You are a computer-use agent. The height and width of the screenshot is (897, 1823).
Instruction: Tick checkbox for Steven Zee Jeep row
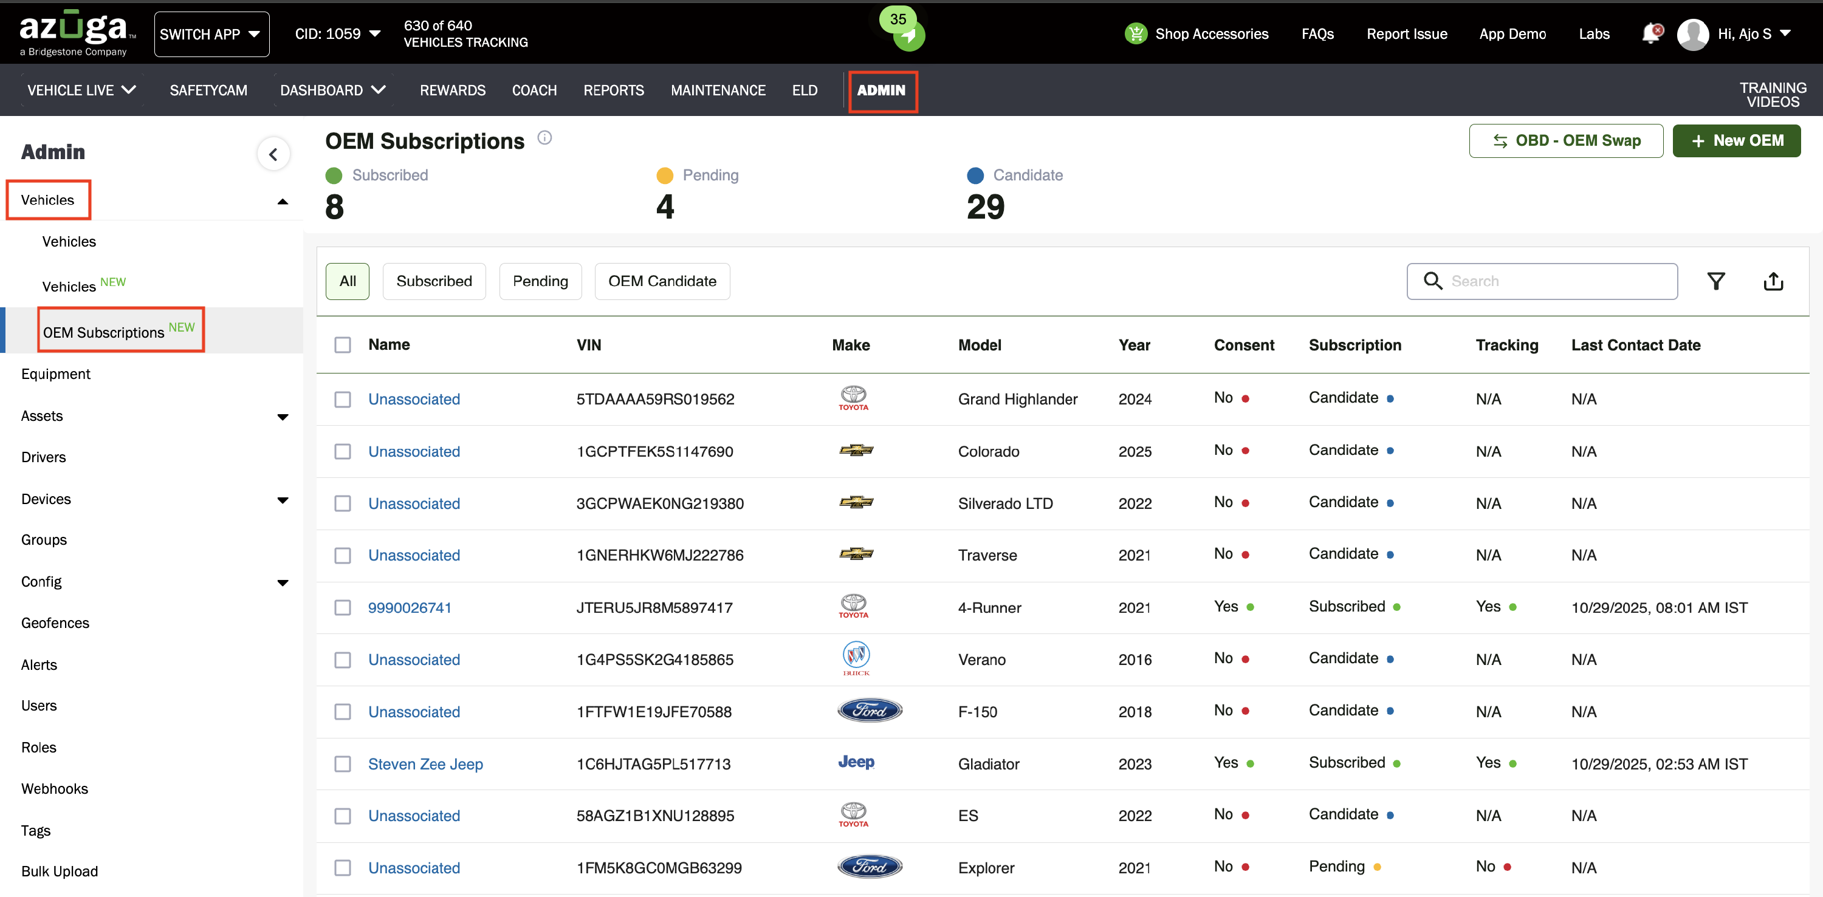pos(343,763)
